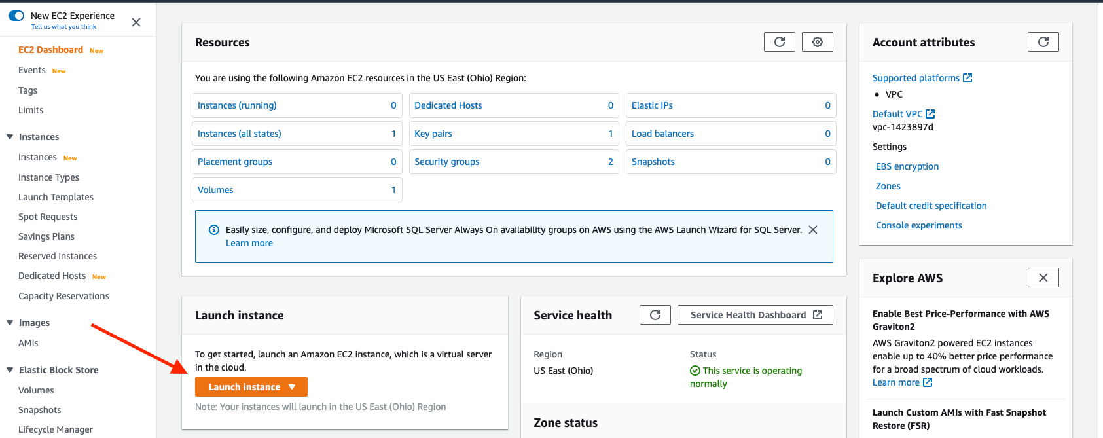
Task: Open Lifecycle Manager in sidebar
Action: 56,429
